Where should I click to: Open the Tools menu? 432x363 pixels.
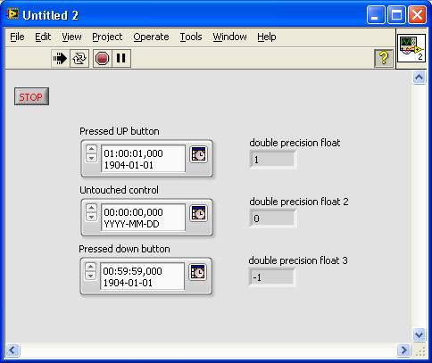[x=191, y=37]
